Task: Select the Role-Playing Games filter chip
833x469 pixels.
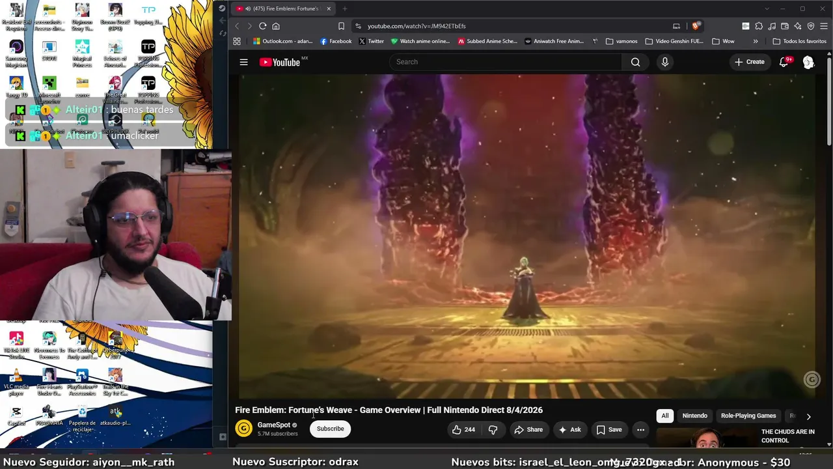Action: (x=748, y=416)
